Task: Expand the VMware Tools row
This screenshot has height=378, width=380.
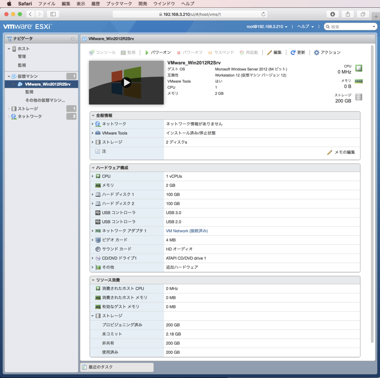Action: (x=92, y=133)
